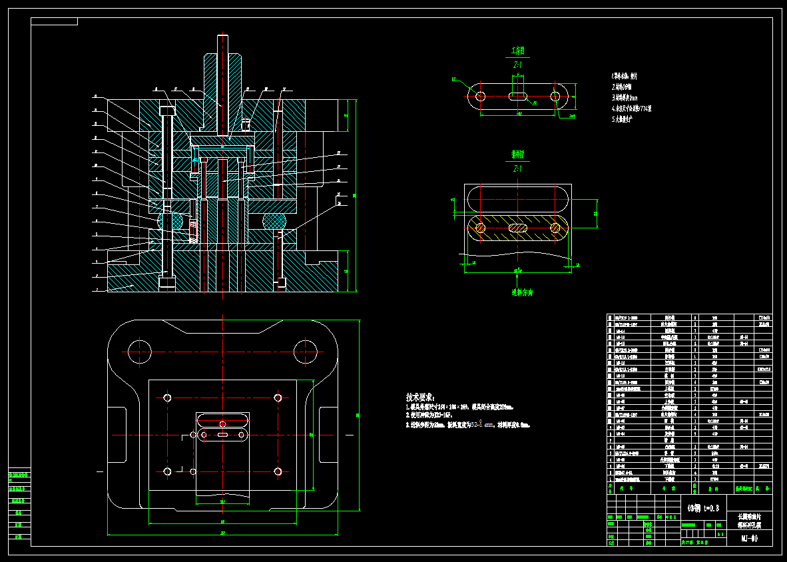
Task: Select the unhatched upper blank outline in layout drawing
Action: tap(517, 198)
